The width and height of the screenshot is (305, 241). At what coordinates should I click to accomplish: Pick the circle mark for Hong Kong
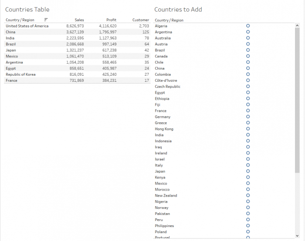[x=248, y=129]
